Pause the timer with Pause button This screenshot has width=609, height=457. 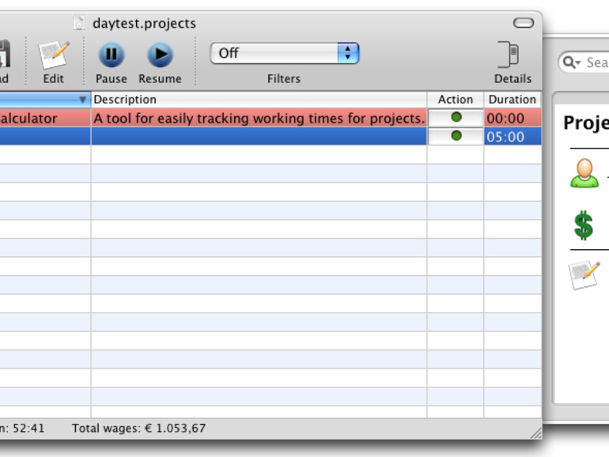point(111,55)
